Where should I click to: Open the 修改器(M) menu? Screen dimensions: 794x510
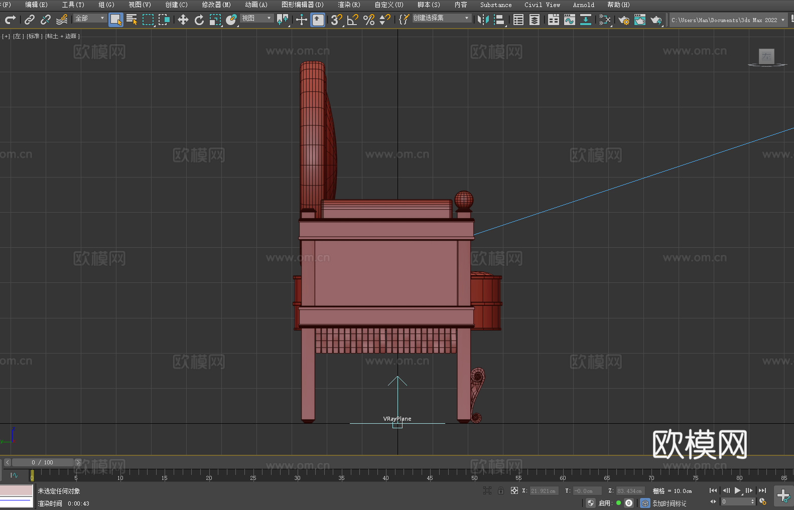pos(216,5)
